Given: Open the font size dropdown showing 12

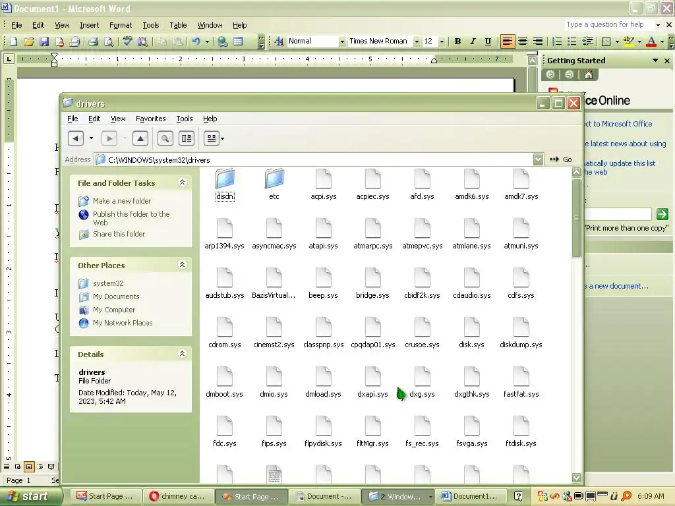Looking at the screenshot, I should pos(441,42).
